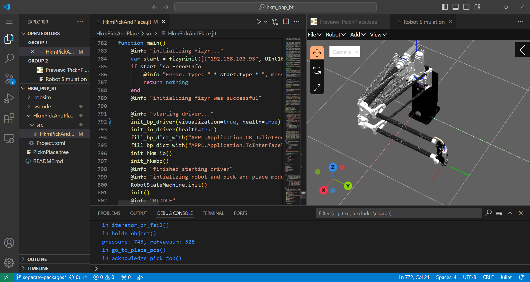The width and height of the screenshot is (530, 282).
Task: Open the Camera dropdown in the simulation view
Action: [x=344, y=52]
